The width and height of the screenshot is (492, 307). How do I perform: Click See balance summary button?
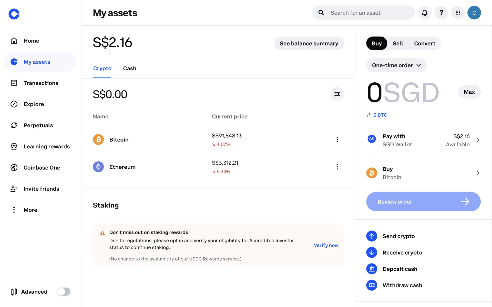309,43
